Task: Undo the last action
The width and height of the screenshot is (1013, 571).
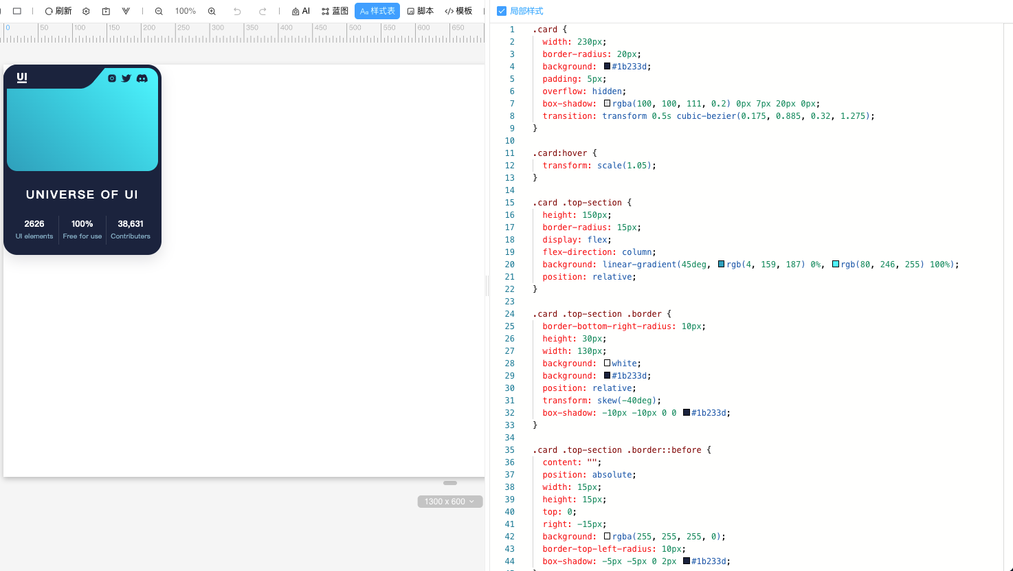Action: (x=237, y=11)
